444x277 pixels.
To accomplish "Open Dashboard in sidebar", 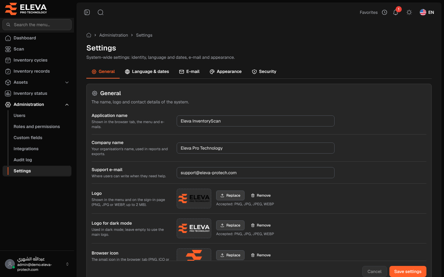I will pos(37,38).
